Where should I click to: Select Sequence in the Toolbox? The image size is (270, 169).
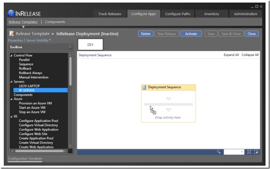26,64
